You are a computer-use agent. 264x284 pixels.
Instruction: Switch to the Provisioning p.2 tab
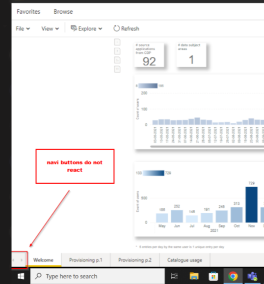pos(135,260)
